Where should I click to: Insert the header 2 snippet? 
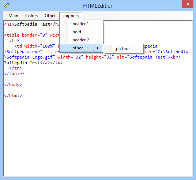[81, 40]
